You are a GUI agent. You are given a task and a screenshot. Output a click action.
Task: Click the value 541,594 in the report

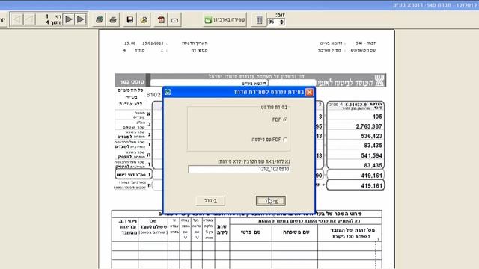coord(371,155)
